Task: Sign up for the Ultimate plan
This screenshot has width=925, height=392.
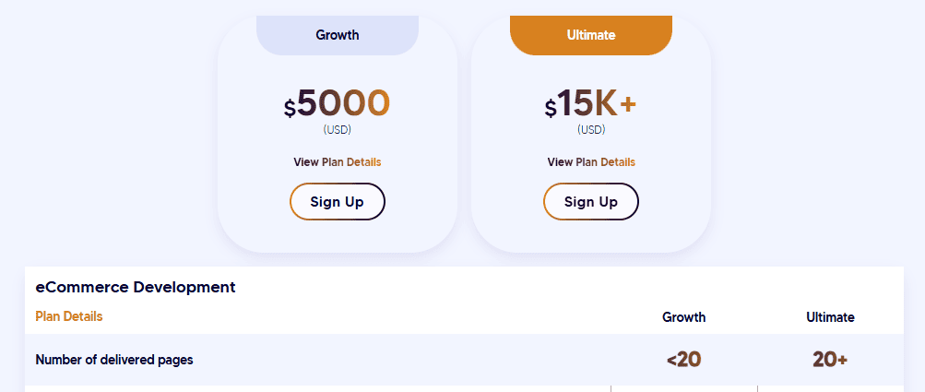Action: click(591, 202)
